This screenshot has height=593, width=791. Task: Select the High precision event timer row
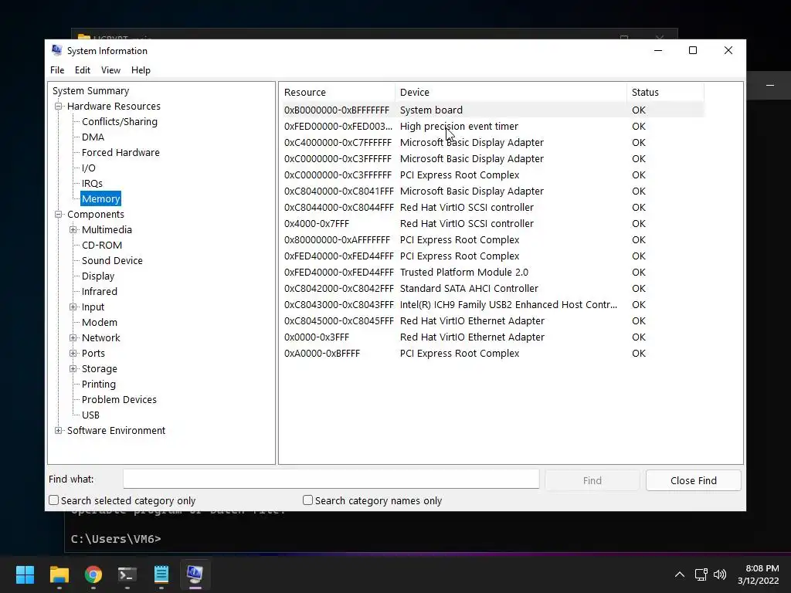[492, 126]
